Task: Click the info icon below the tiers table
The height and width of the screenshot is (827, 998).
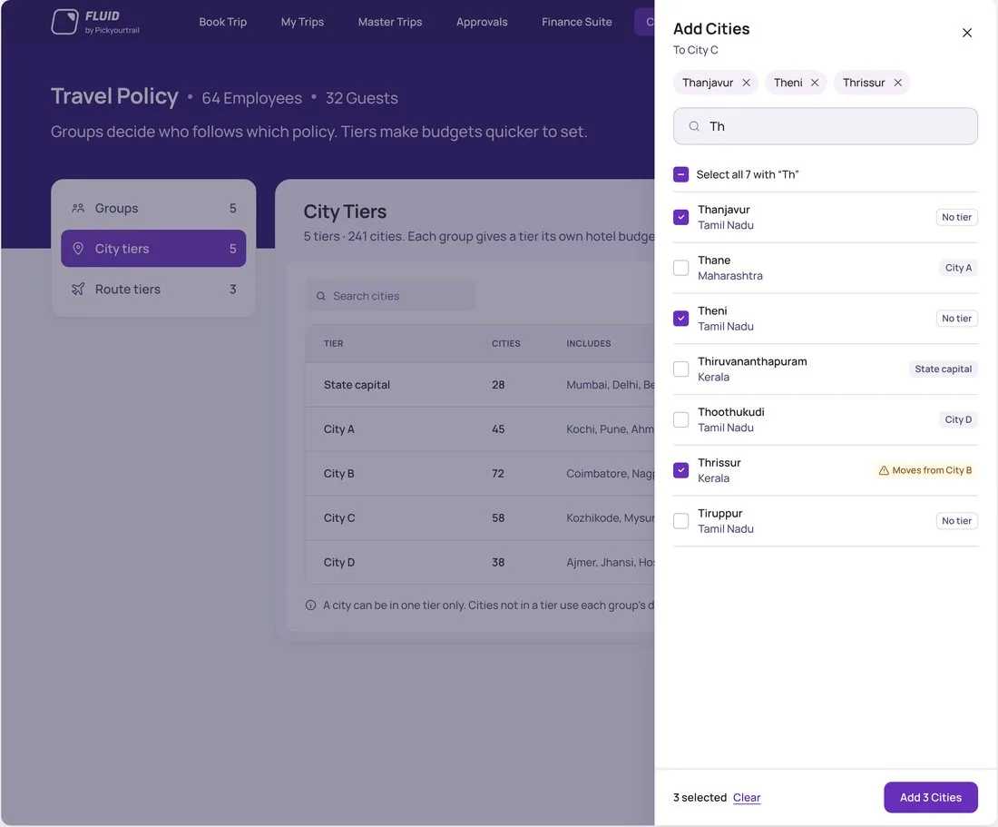Action: tap(310, 605)
